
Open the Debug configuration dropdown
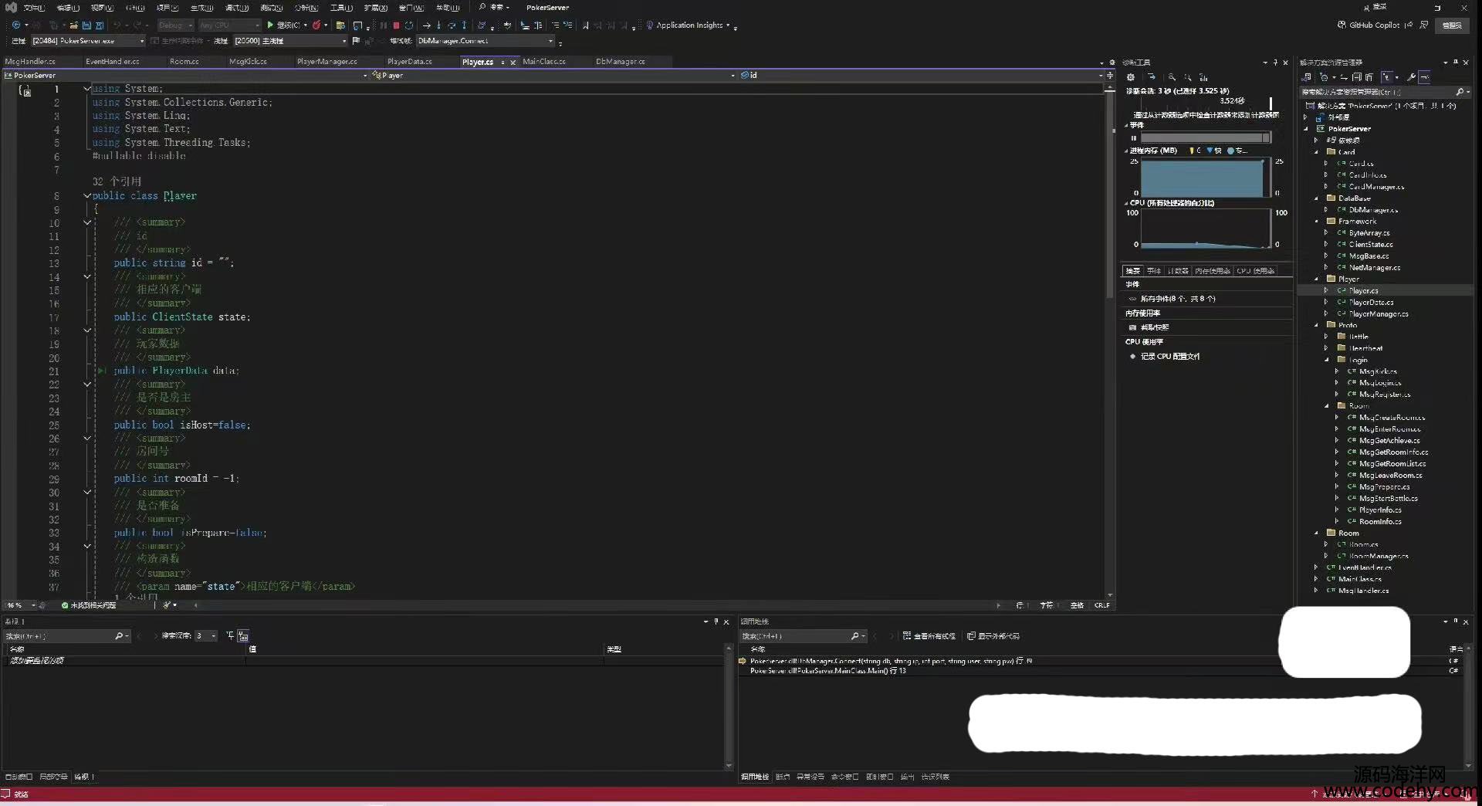[x=176, y=25]
